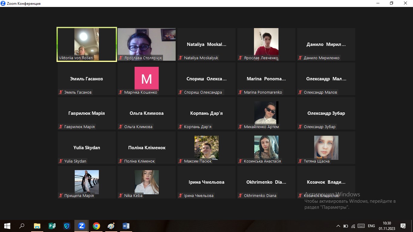Image resolution: width=413 pixels, height=232 pixels.
Task: Click the muted mic icon on Nika Keba's tile
Action: [121, 196]
